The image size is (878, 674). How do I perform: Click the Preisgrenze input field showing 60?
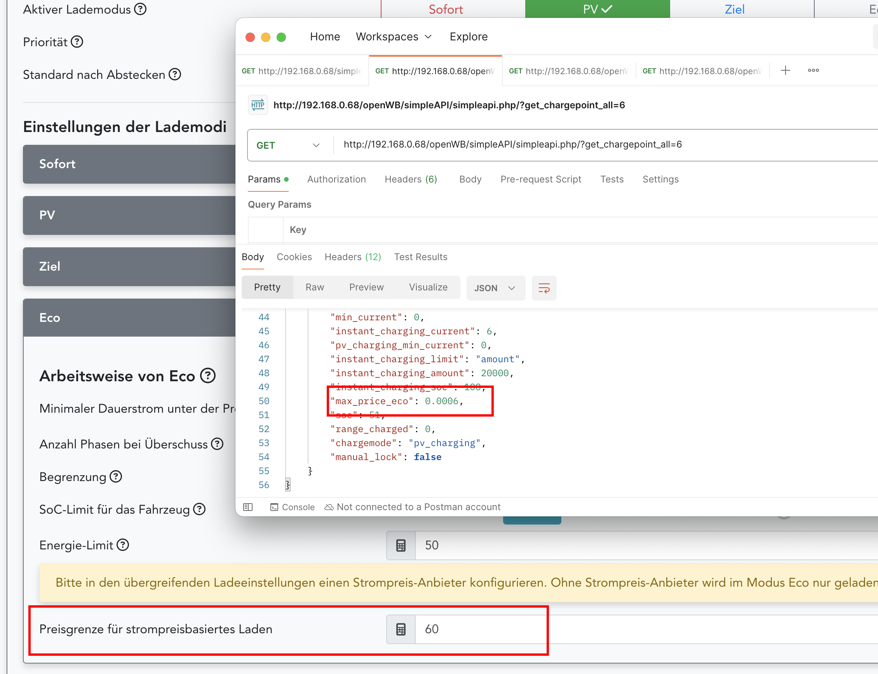[482, 629]
